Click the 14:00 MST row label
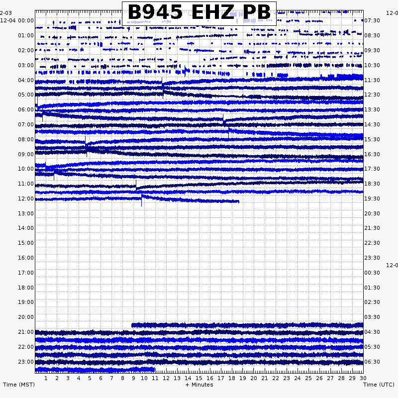398x398 pixels. tap(26, 228)
